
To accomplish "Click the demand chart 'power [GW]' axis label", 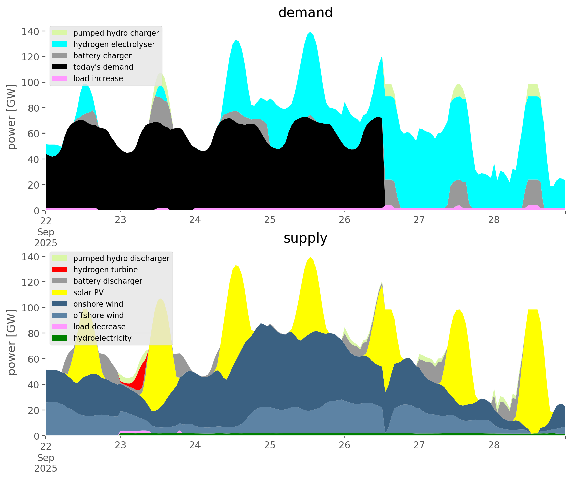I will tap(12, 116).
